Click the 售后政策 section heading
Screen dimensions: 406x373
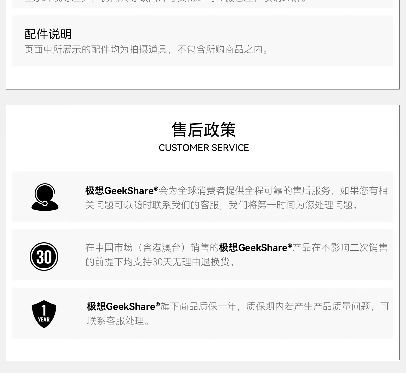[x=204, y=130]
